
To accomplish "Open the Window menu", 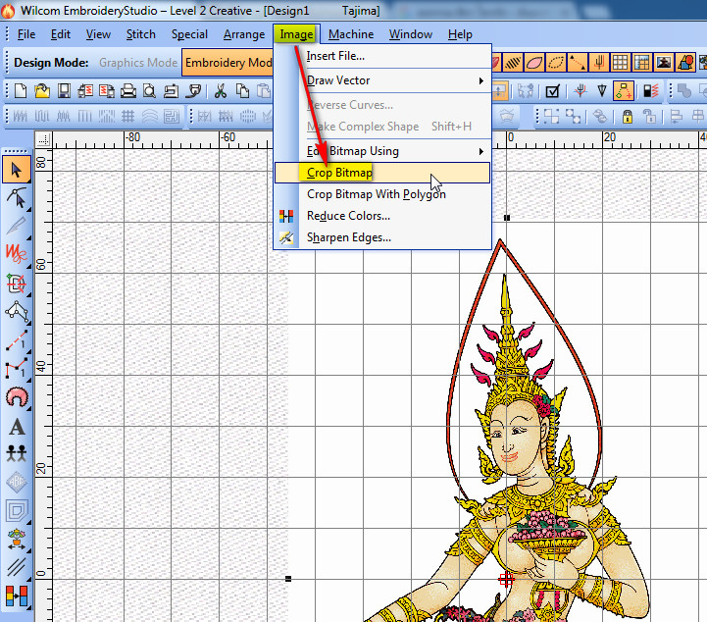I will [411, 34].
